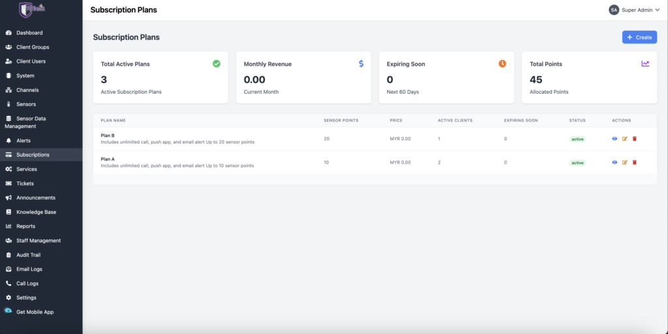Click the Create subscription plan button
The width and height of the screenshot is (668, 334).
[x=639, y=37]
